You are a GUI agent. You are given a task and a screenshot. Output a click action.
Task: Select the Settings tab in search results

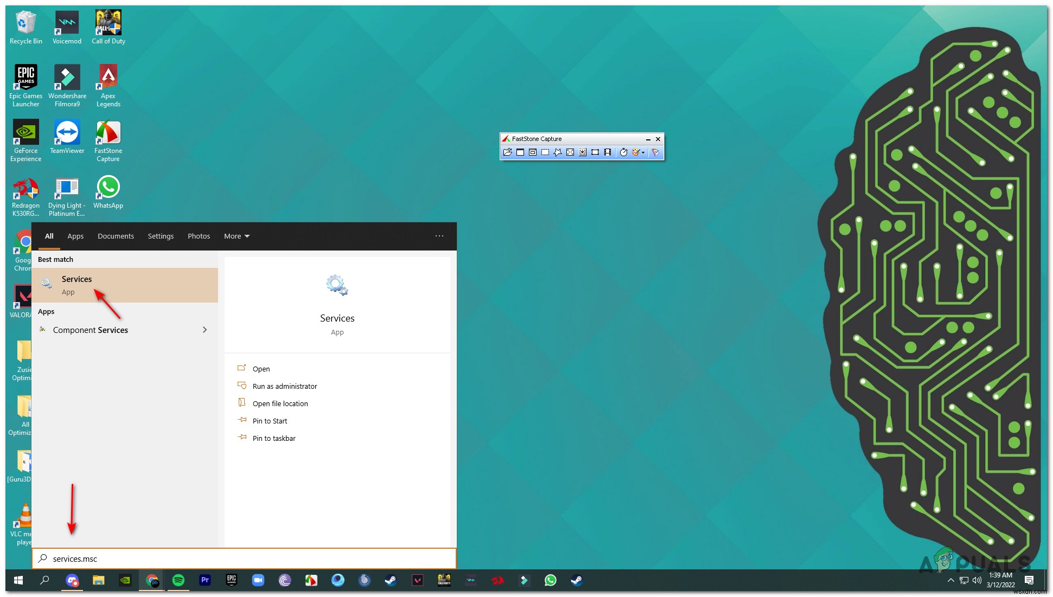(160, 236)
